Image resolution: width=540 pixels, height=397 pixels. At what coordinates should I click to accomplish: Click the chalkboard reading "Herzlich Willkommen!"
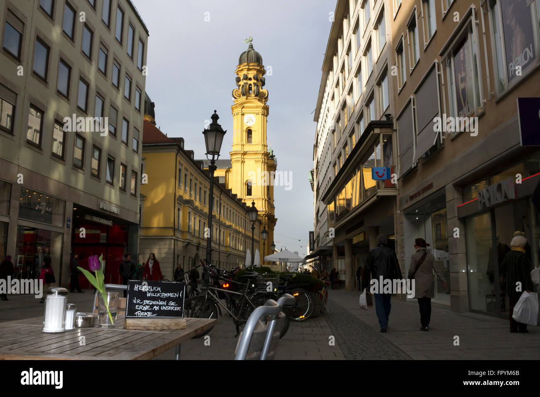(x=155, y=299)
